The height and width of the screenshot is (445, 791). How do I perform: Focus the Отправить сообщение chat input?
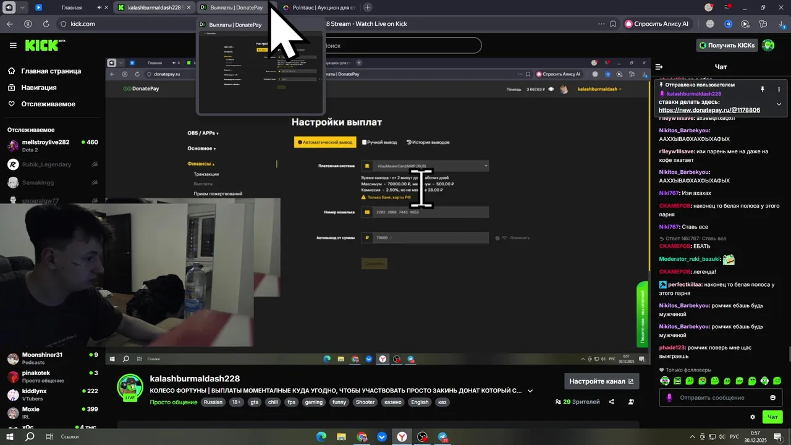[720, 397]
